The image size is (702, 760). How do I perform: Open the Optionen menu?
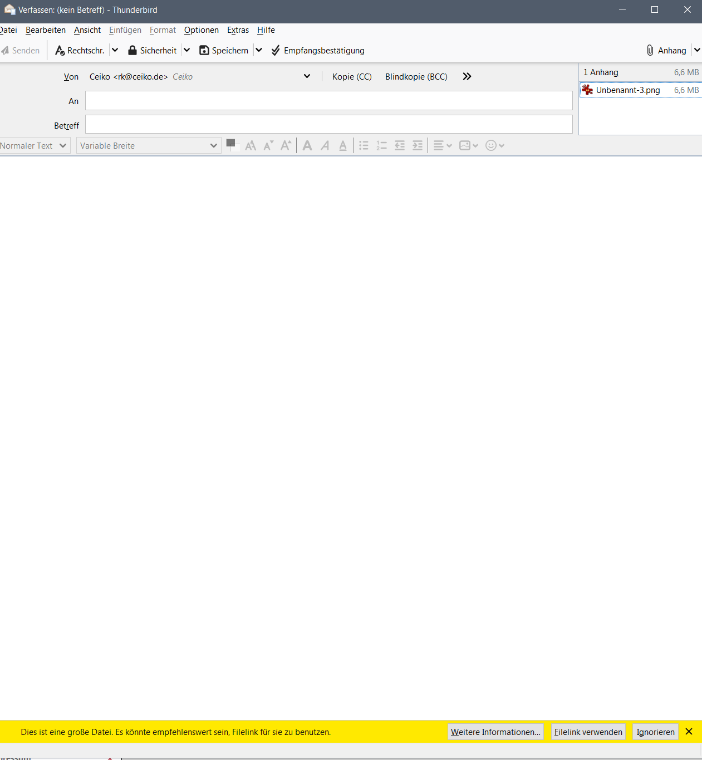click(202, 30)
